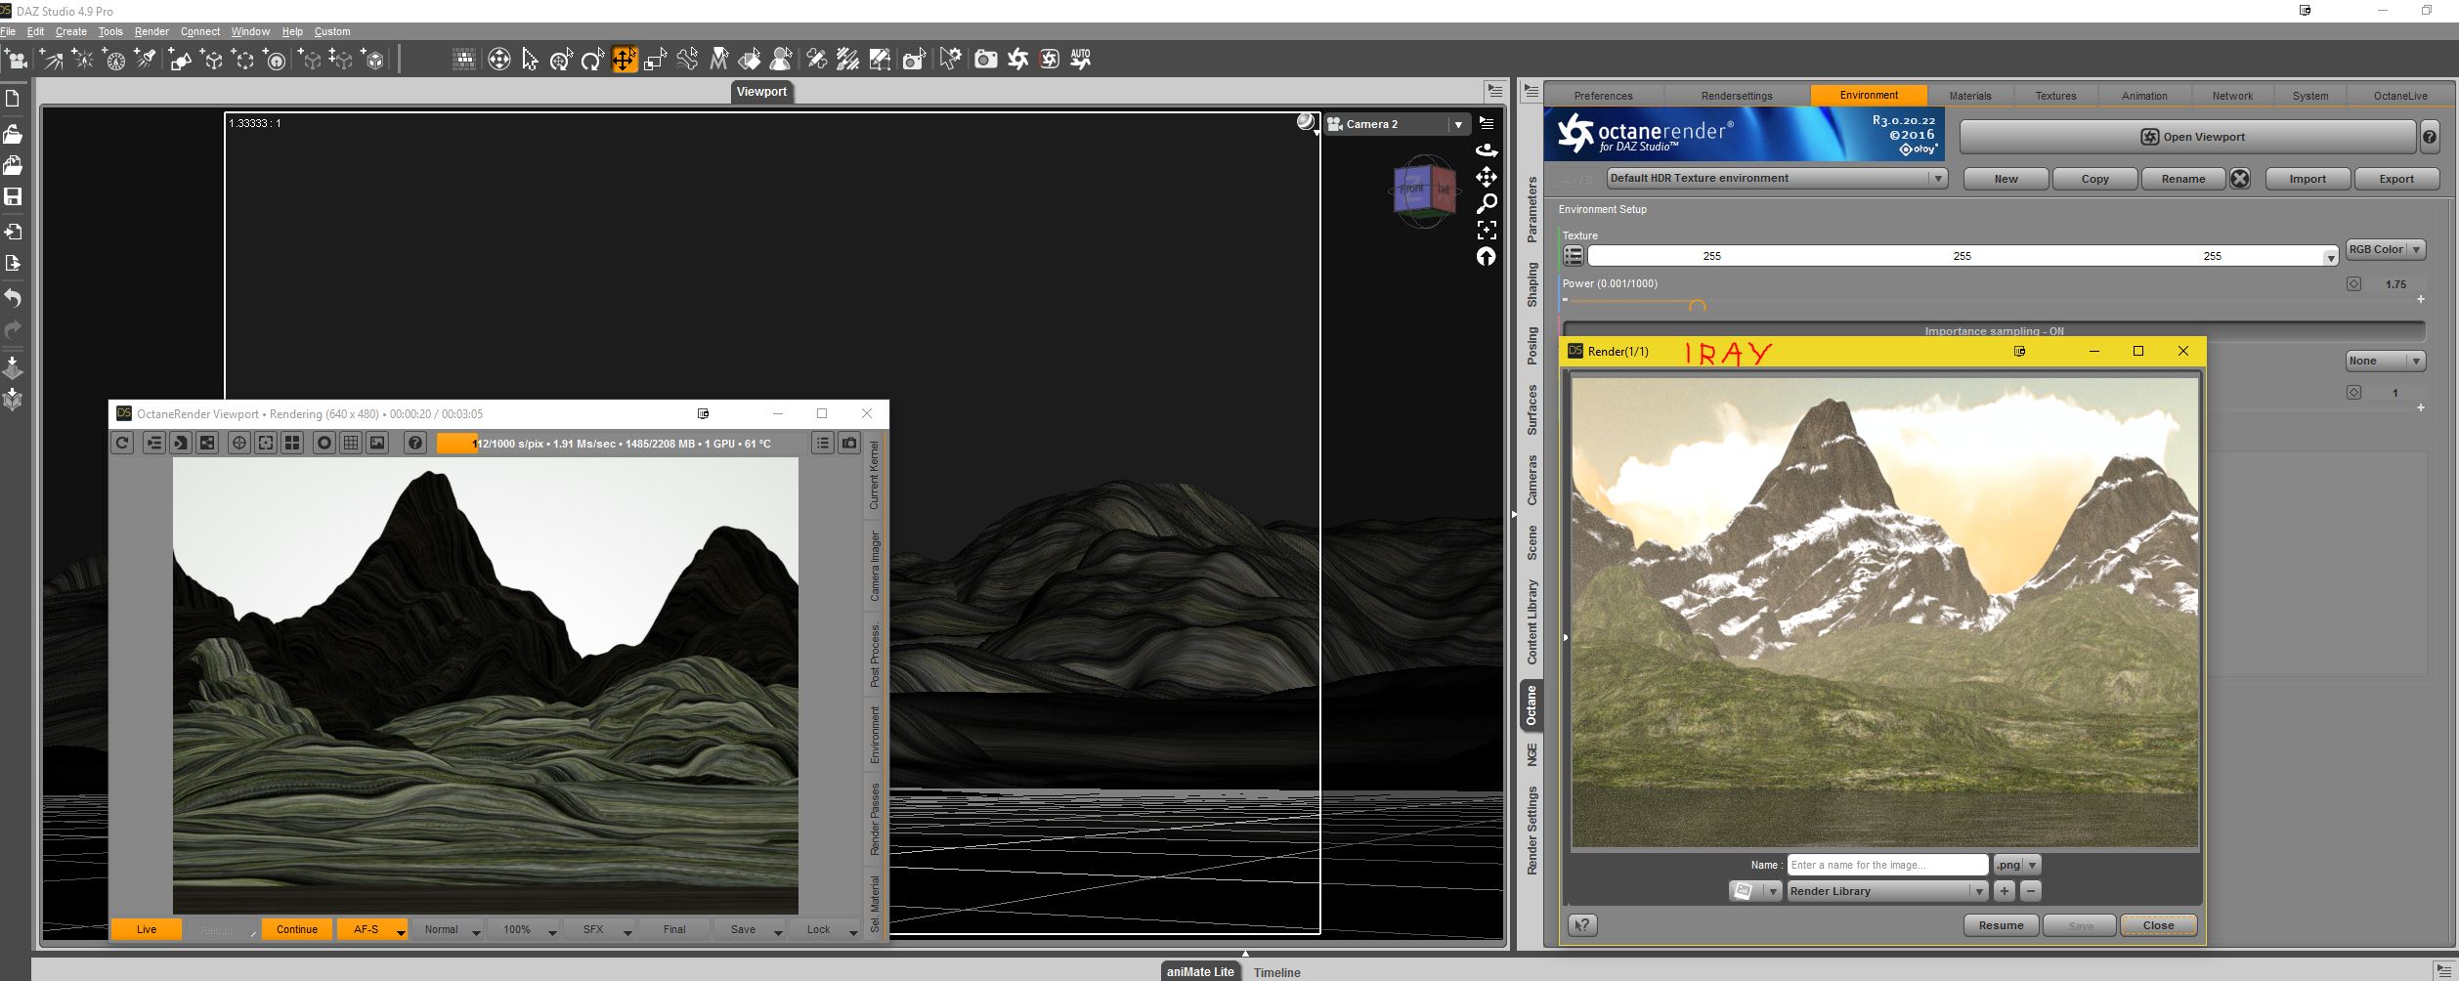Select the Universal manipulator tool in the toolbar
The width and height of the screenshot is (2459, 981).
click(x=561, y=60)
